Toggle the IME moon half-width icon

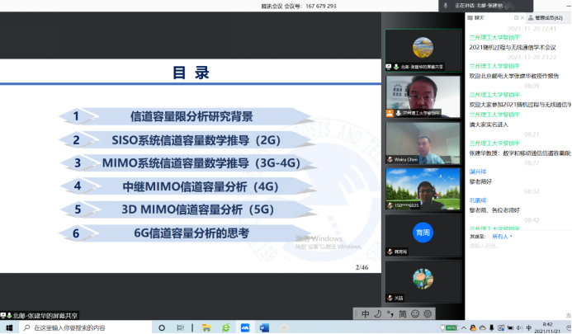click(x=378, y=314)
